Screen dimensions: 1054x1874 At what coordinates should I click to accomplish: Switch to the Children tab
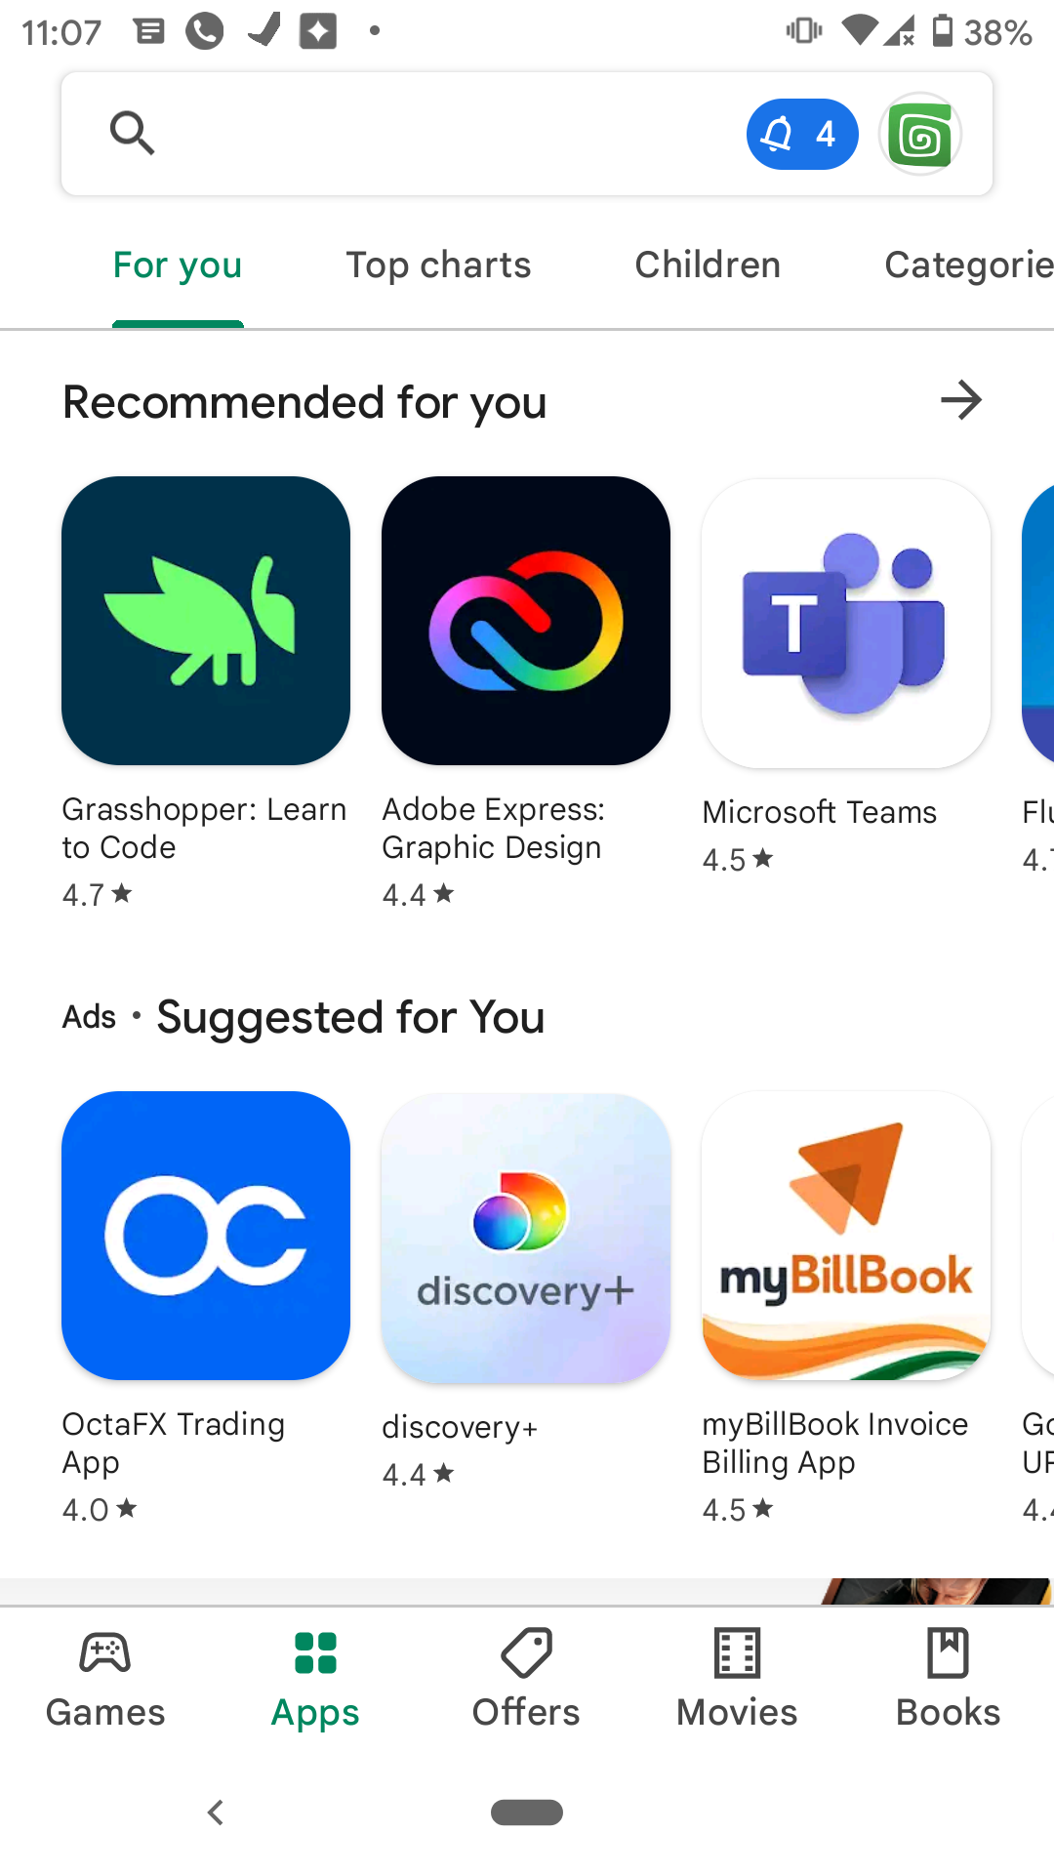(708, 265)
